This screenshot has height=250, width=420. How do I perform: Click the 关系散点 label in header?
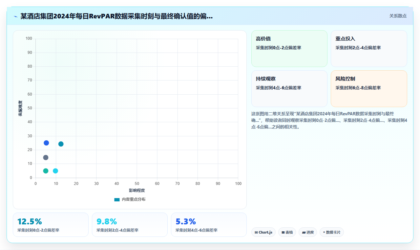[x=398, y=16]
